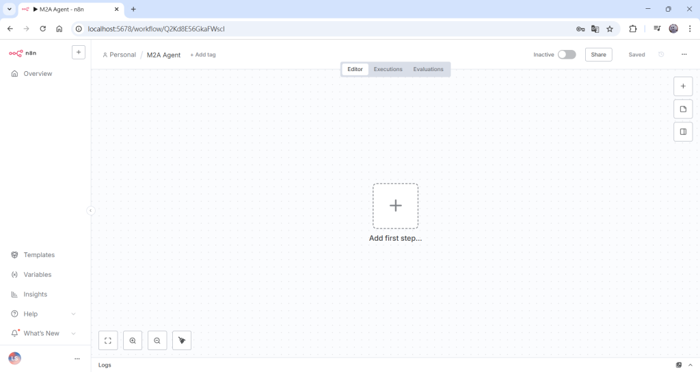Bookmark this page with star

(x=610, y=29)
